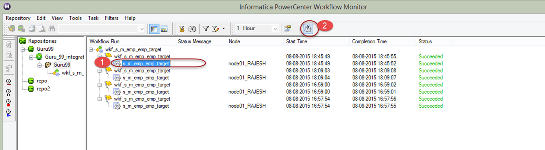This screenshot has width=545, height=150.
Task: Click the gear session run properties icon
Action: (308, 29)
